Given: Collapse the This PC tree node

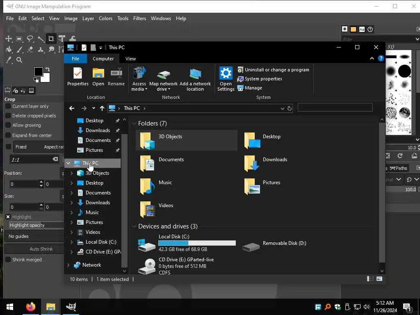Looking at the screenshot, I should (68, 163).
